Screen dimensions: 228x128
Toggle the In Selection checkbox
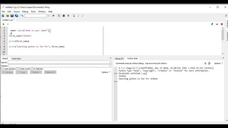point(32,69)
